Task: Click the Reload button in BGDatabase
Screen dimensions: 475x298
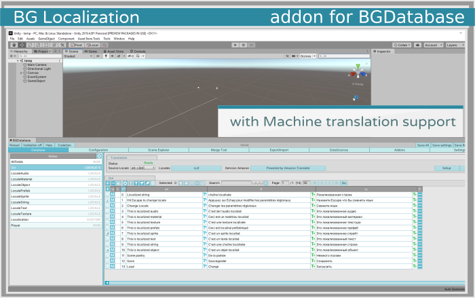Action: (x=14, y=145)
